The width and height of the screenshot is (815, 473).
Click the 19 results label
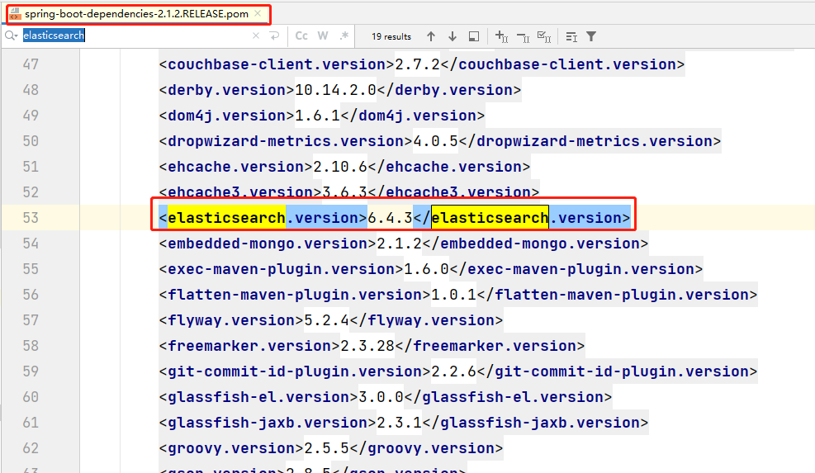(391, 36)
